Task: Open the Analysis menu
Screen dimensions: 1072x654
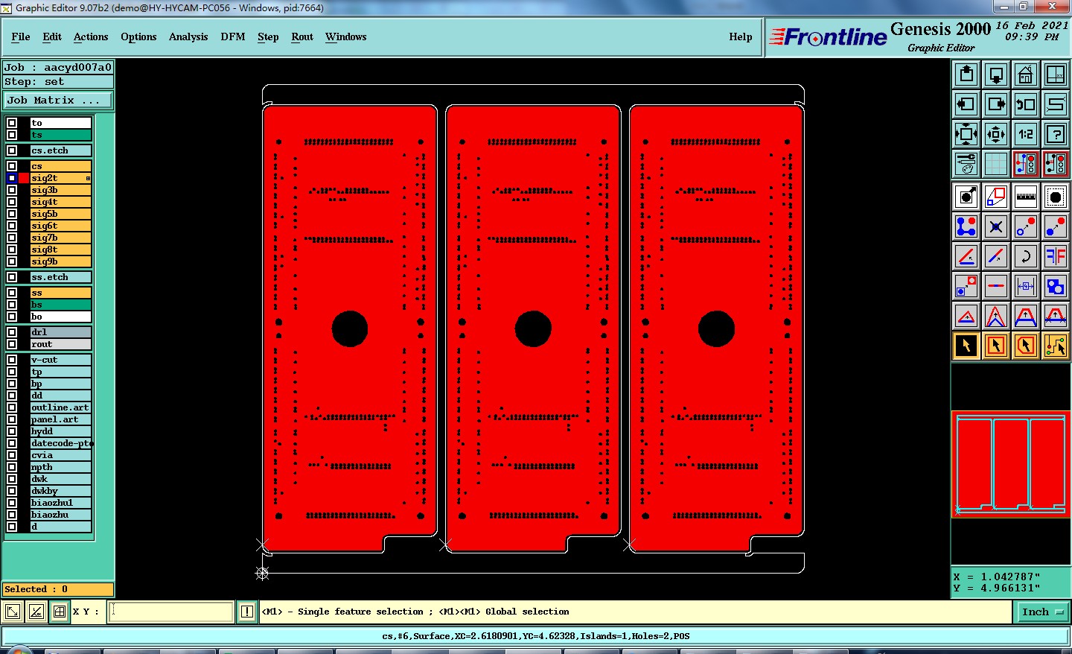Action: coord(188,36)
